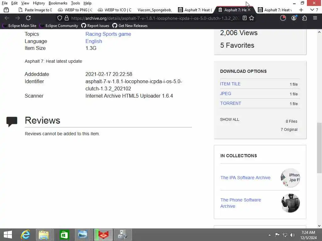Image resolution: width=322 pixels, height=241 pixels.
Task: Switch to last Asphalt 7: Heat tab
Action: (x=275, y=10)
